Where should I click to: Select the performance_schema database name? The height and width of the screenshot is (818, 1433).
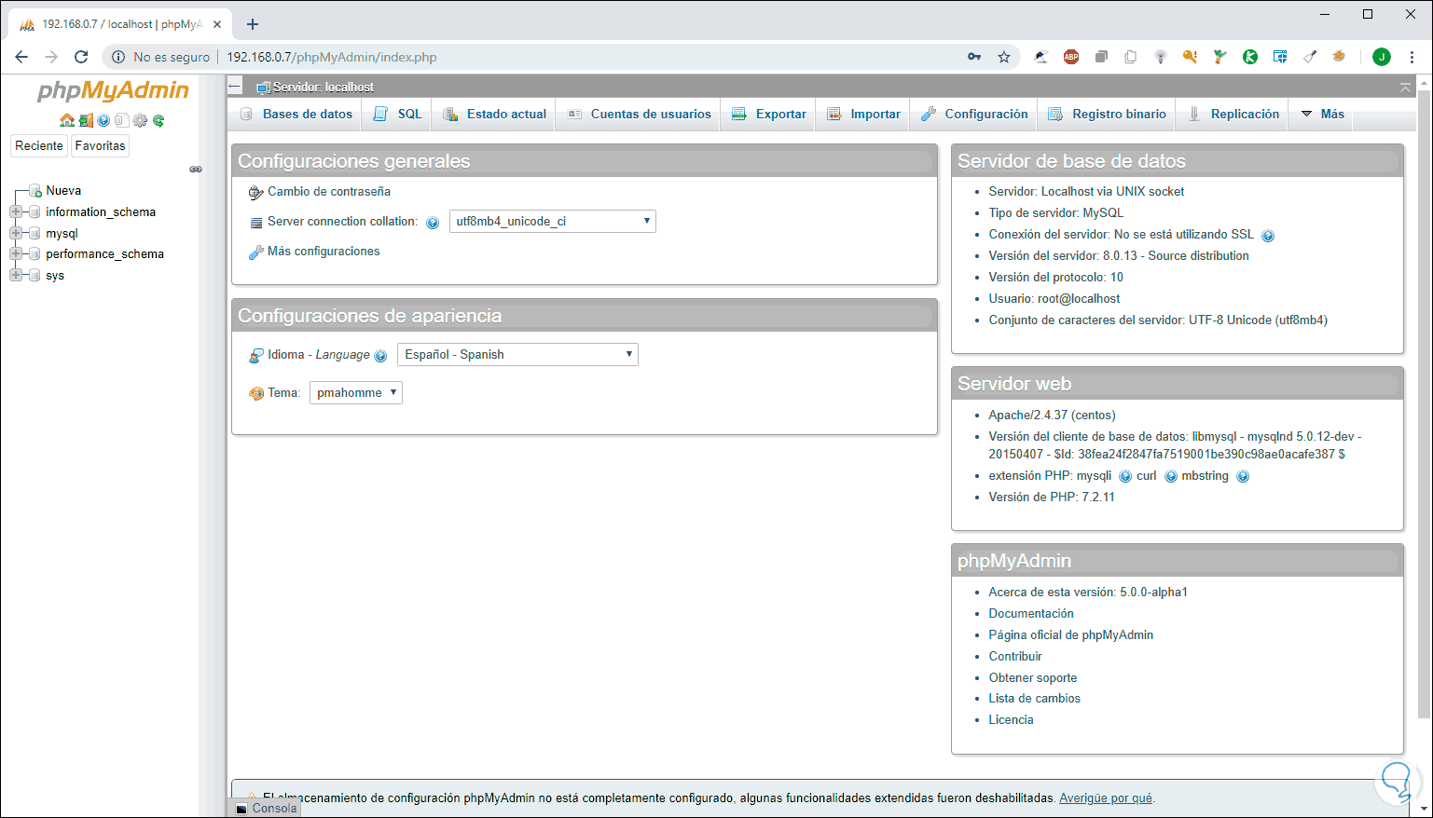[x=104, y=254]
